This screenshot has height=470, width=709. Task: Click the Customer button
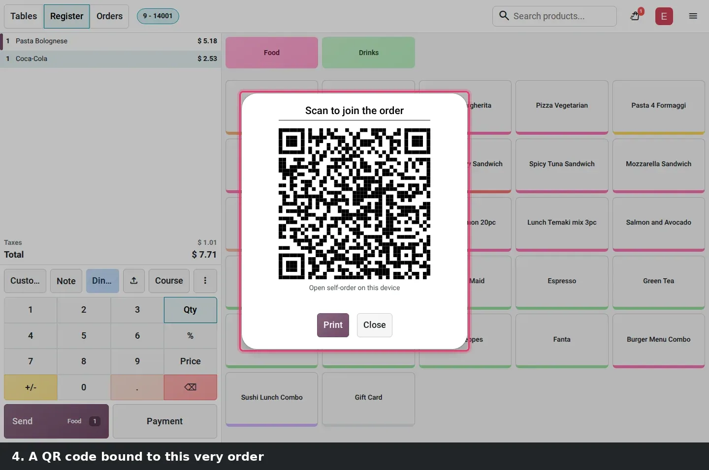click(25, 281)
